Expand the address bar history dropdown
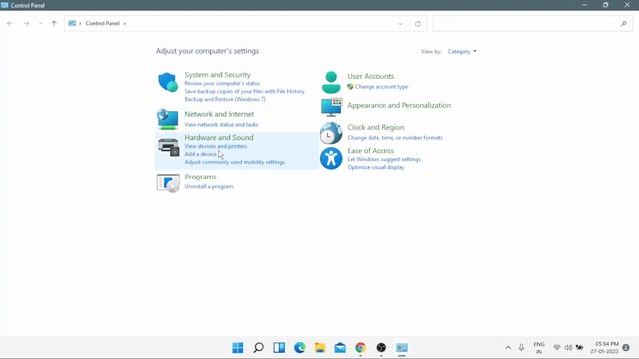639x359 pixels. 400,24
